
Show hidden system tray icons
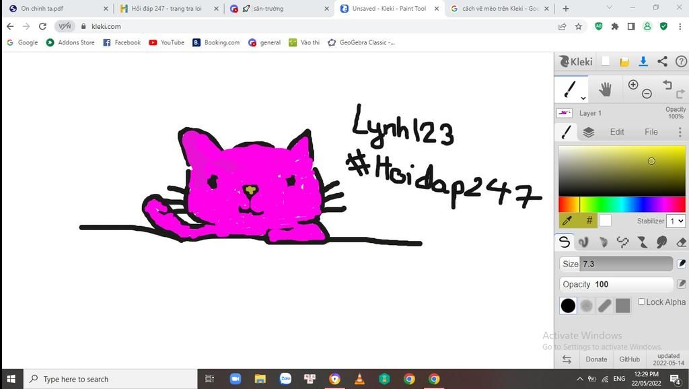point(579,379)
